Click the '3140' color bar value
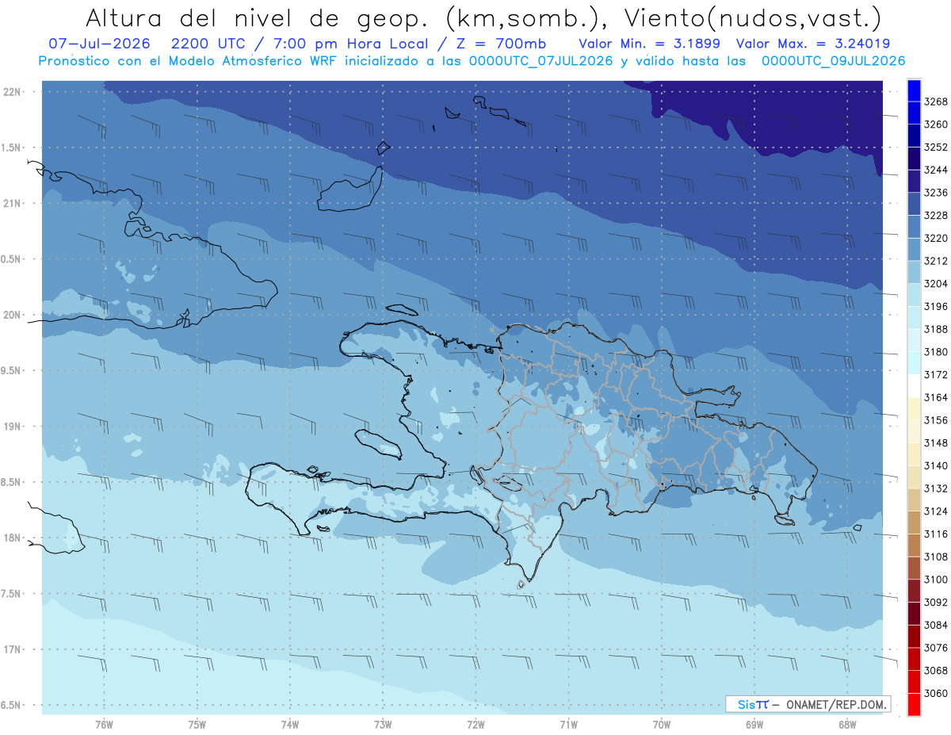The height and width of the screenshot is (735, 951). pos(936,466)
